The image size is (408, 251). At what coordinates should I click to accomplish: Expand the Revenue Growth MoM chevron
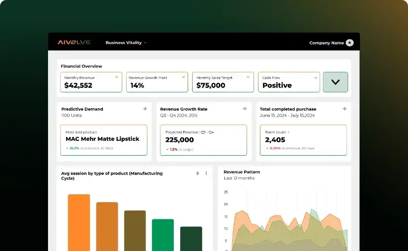pyautogui.click(x=183, y=77)
